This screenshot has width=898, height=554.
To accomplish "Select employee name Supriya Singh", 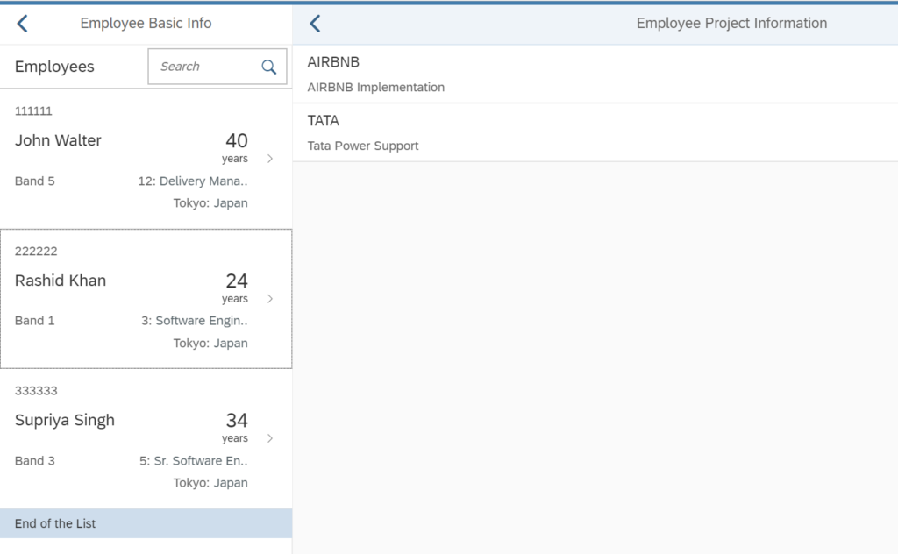I will click(65, 421).
